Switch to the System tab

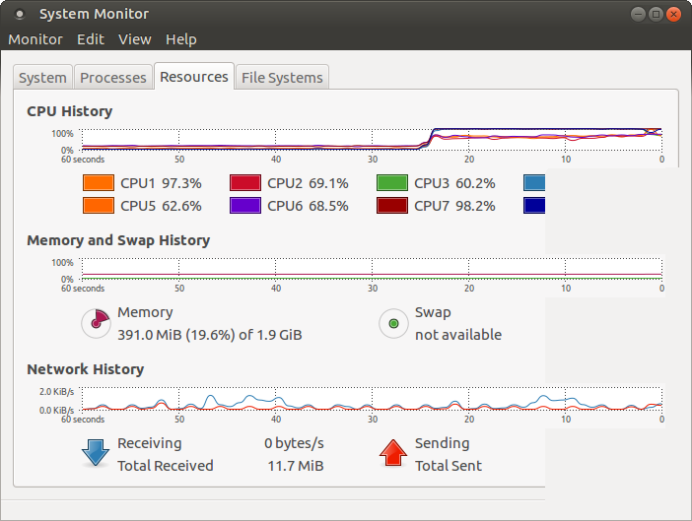42,77
